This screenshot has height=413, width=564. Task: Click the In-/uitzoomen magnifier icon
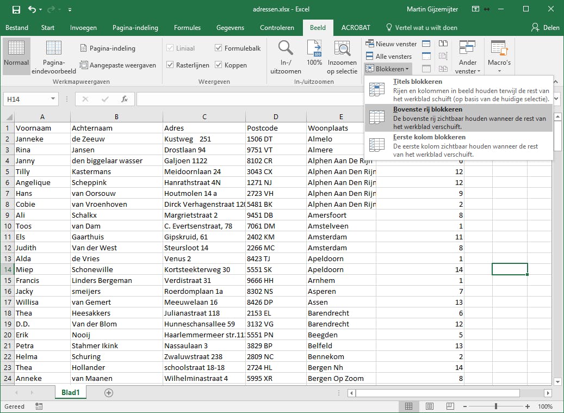285,48
